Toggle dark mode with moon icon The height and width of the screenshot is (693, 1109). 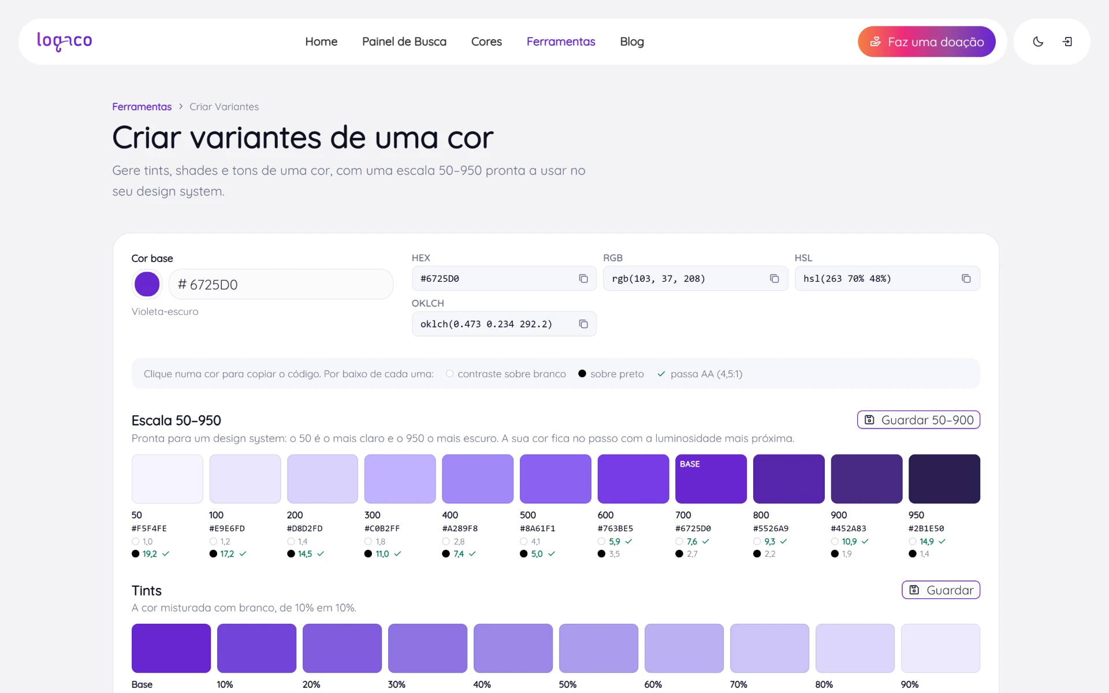pos(1038,42)
